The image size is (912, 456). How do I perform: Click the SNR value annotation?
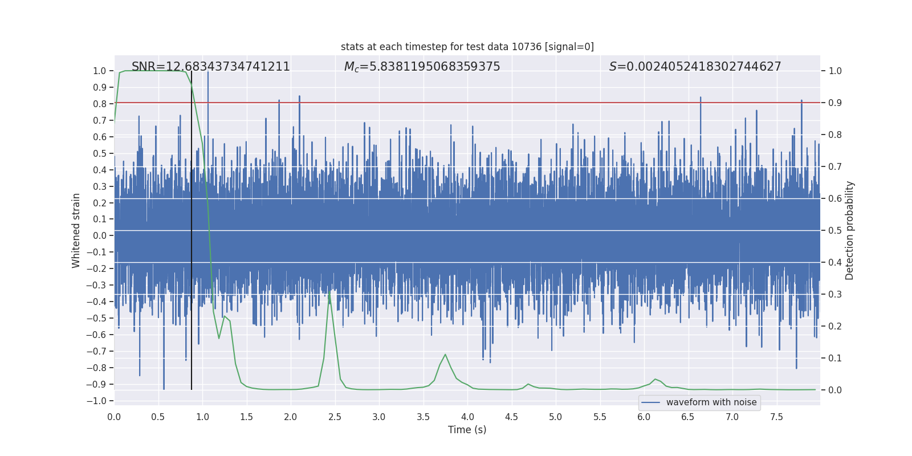point(210,67)
